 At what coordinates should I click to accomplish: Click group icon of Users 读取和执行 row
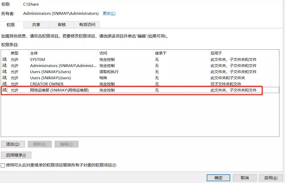point(4,72)
